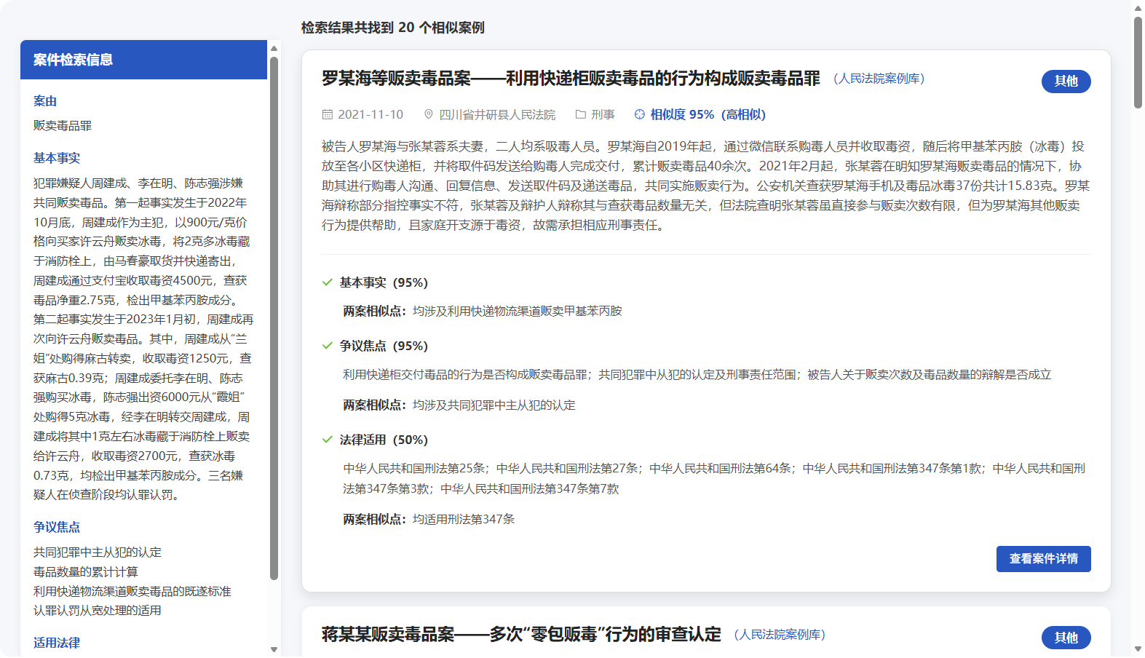Open the case title 蒋某某贩卖毒品案
1145x658 pixels.
[x=521, y=635]
